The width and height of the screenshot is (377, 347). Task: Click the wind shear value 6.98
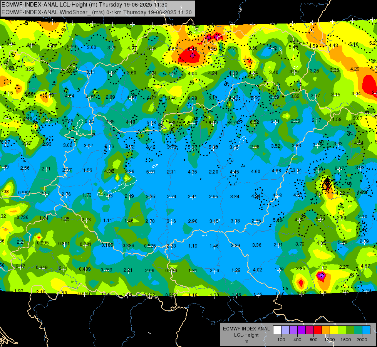(192, 98)
